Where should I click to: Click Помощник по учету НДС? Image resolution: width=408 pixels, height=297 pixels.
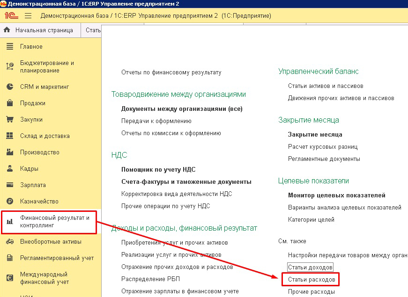(x=158, y=169)
